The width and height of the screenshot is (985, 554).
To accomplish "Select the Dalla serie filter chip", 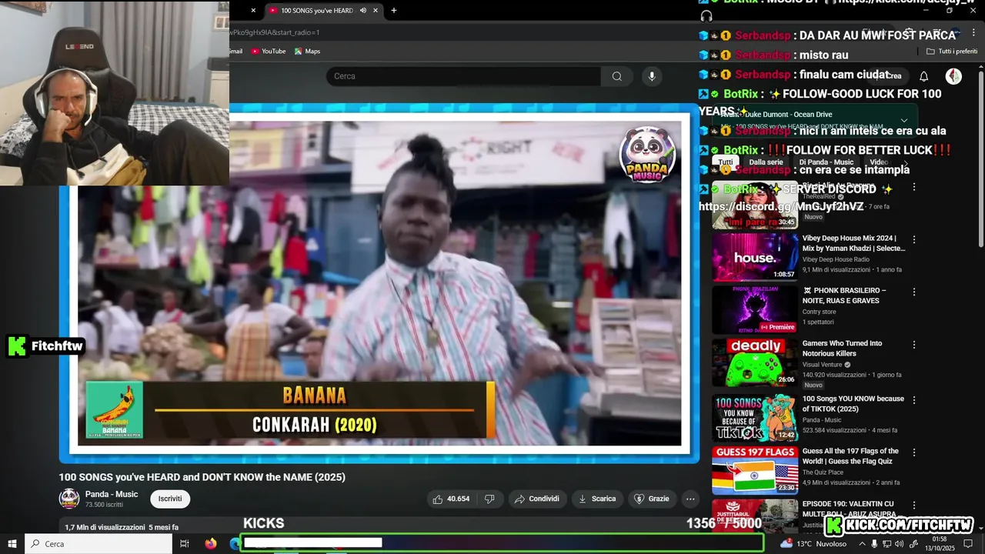I will point(766,162).
